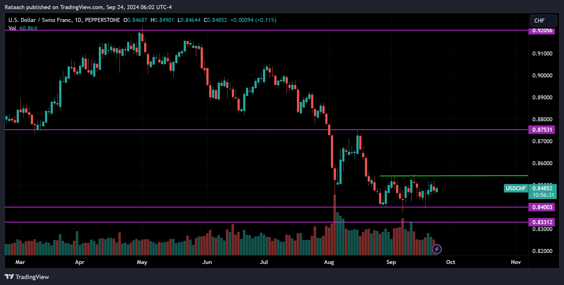Select the 0.83312 price level label
This screenshot has height=285, width=564.
[542, 222]
